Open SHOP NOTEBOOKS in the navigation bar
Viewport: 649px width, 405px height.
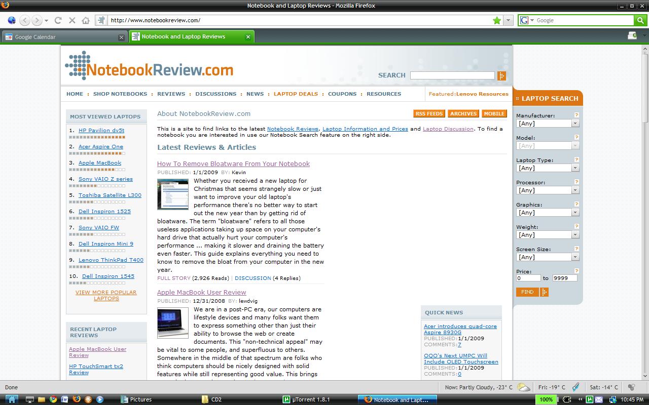pyautogui.click(x=120, y=94)
